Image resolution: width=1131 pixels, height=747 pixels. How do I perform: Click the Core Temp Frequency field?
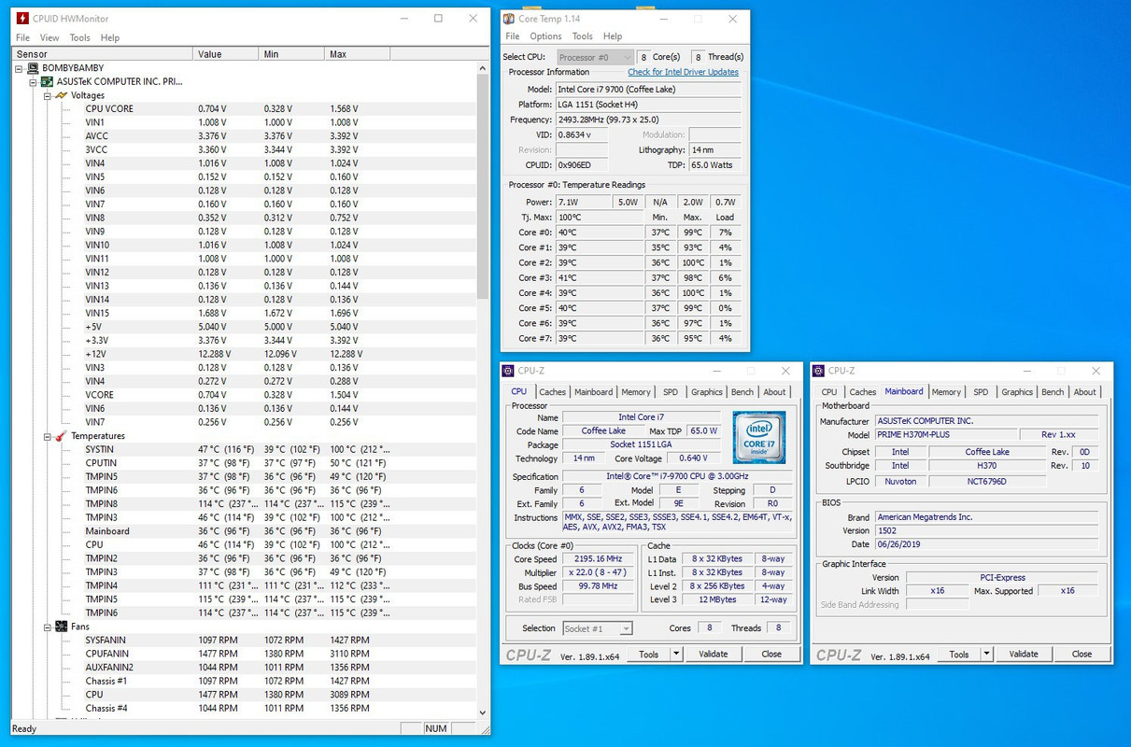(x=649, y=120)
